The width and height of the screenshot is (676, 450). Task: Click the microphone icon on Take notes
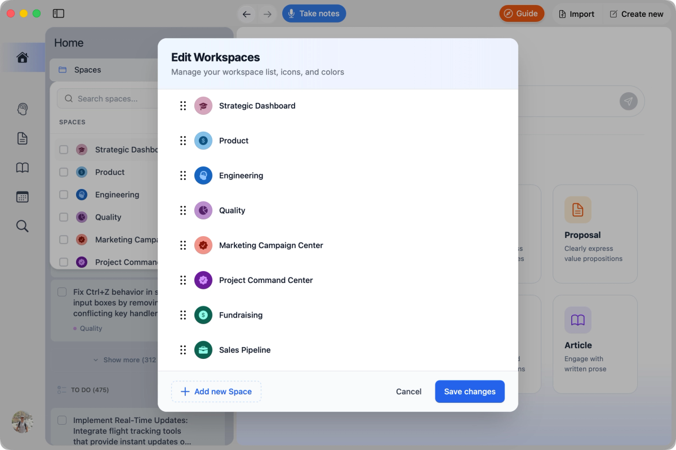point(291,13)
